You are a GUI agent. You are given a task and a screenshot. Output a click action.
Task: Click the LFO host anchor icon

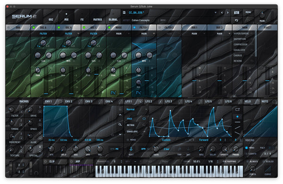click(131, 149)
